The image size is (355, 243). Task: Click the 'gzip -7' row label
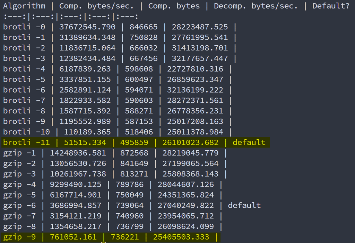pos(19,216)
